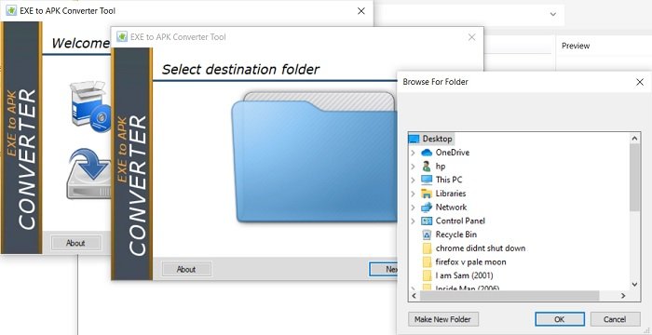Click the Cancel button

tap(615, 319)
